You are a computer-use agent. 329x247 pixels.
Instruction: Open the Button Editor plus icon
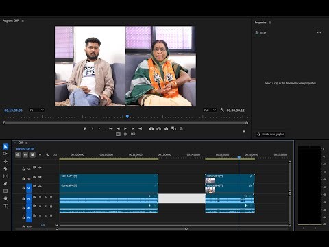pos(244,132)
